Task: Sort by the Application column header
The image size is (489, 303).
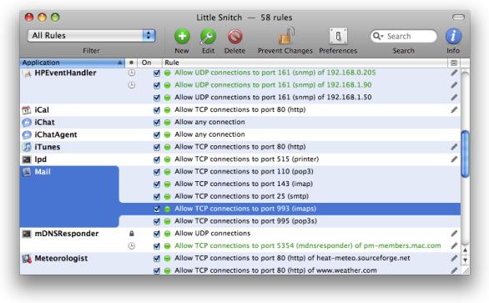Action: coord(73,63)
